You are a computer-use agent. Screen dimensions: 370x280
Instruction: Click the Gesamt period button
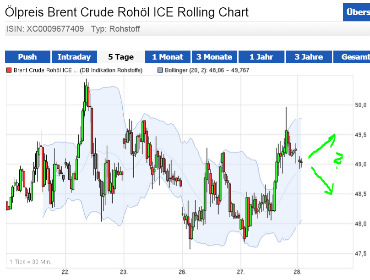355,57
